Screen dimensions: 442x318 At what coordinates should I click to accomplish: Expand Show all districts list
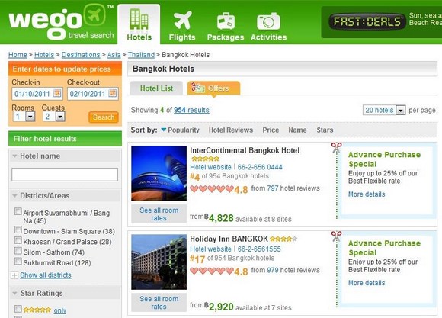click(x=46, y=275)
